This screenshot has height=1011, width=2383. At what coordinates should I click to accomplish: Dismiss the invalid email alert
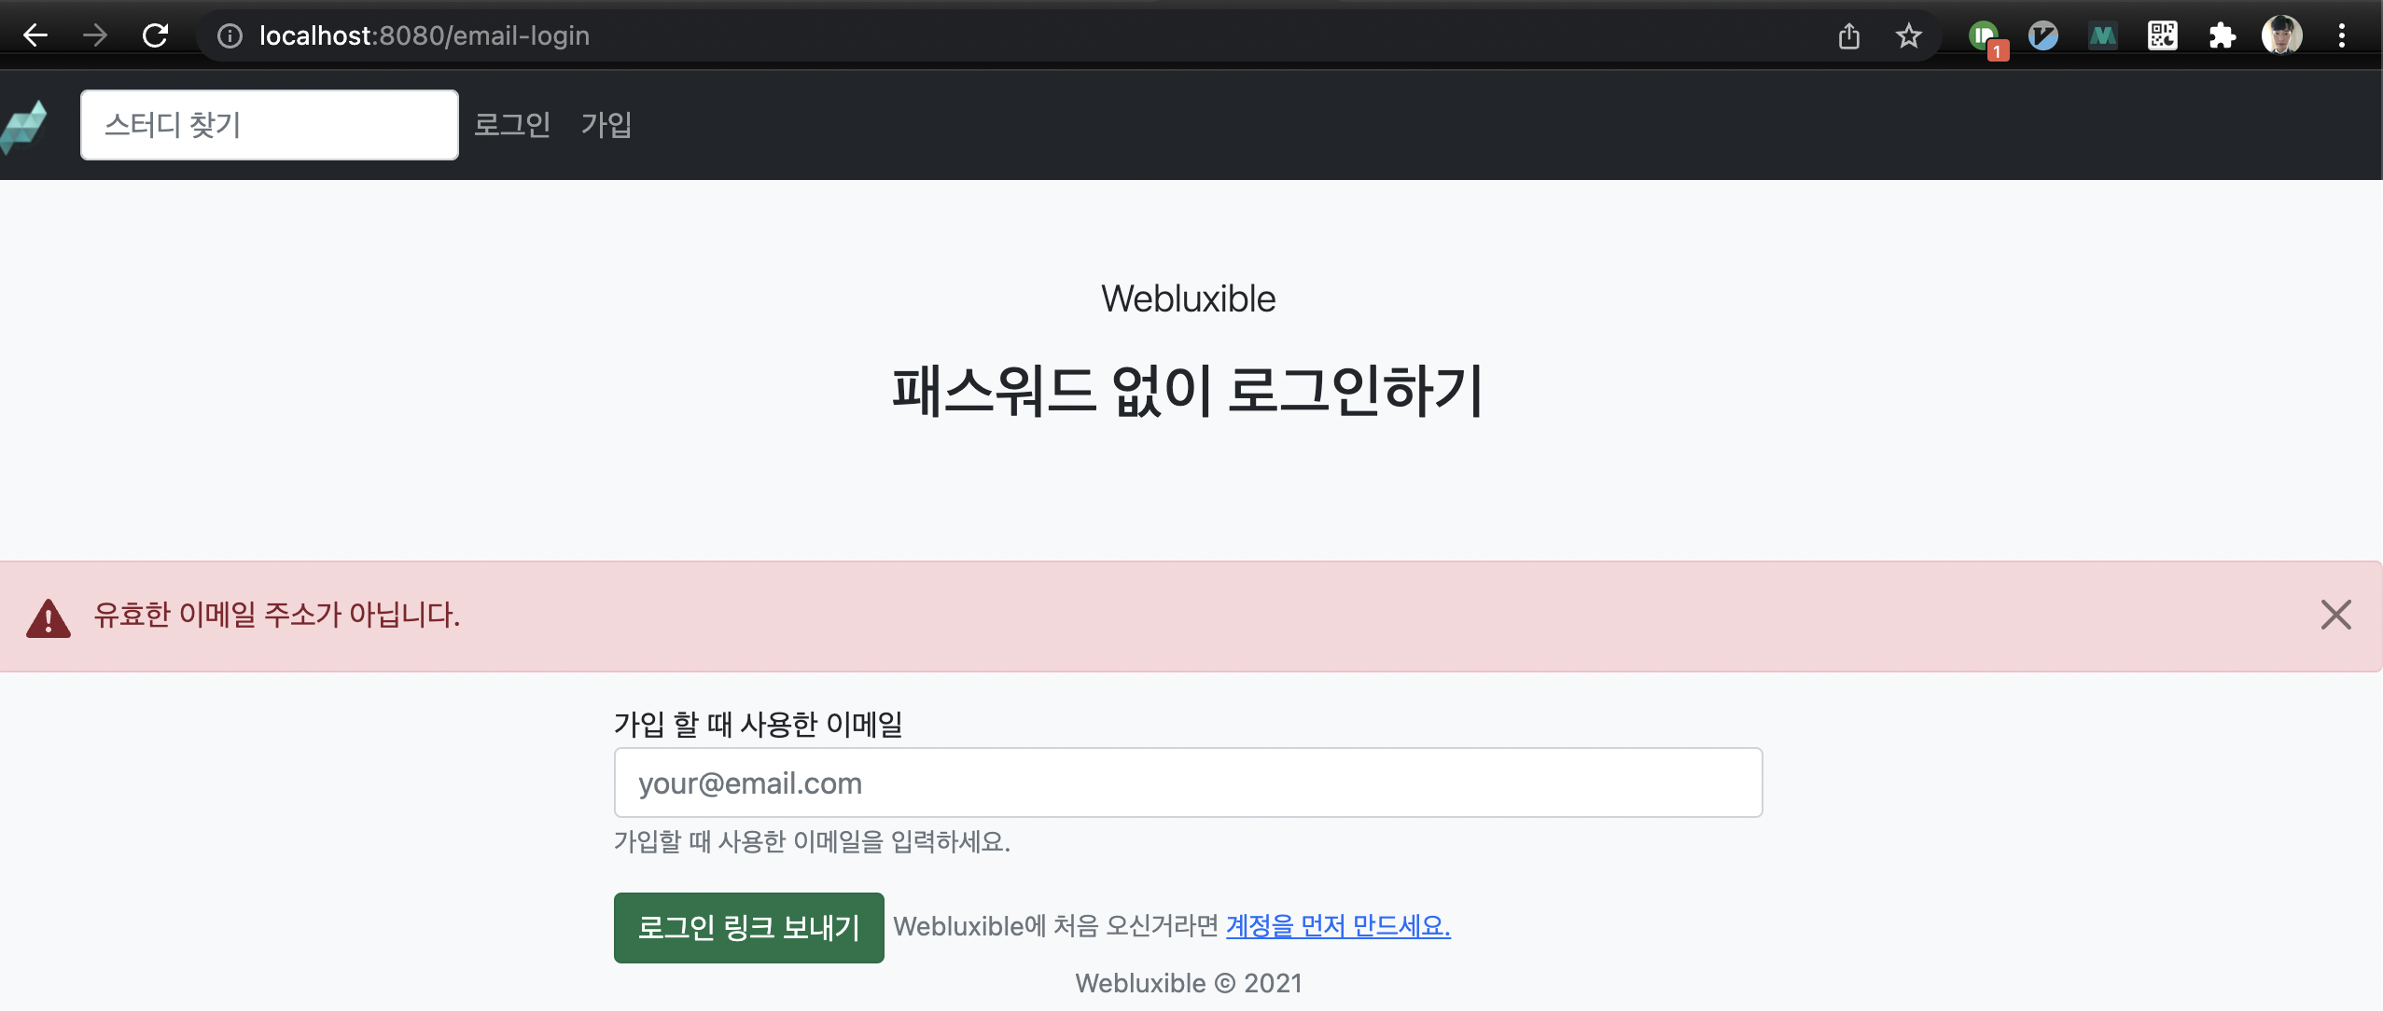click(2335, 615)
